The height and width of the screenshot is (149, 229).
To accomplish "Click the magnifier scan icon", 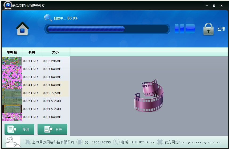I will (48, 18).
